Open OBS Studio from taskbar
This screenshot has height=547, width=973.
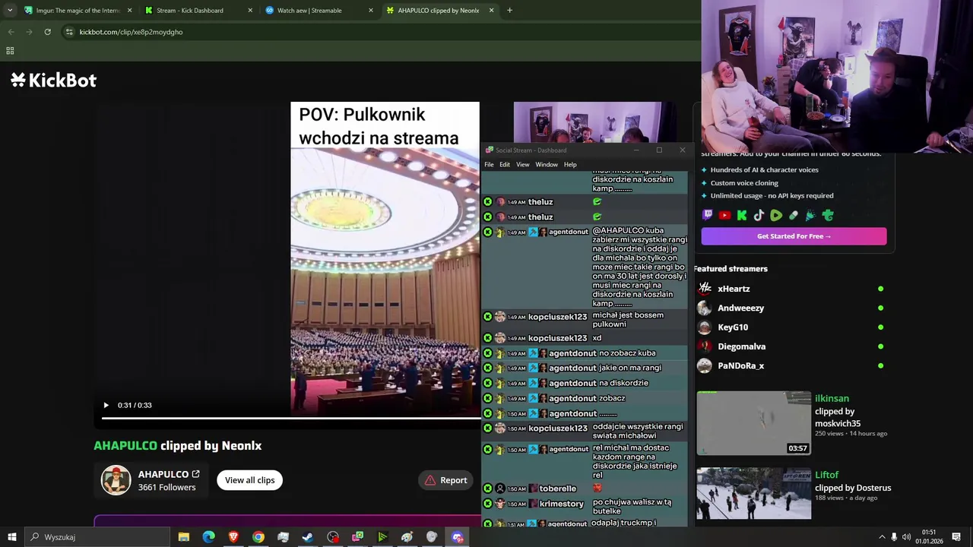coord(333,537)
